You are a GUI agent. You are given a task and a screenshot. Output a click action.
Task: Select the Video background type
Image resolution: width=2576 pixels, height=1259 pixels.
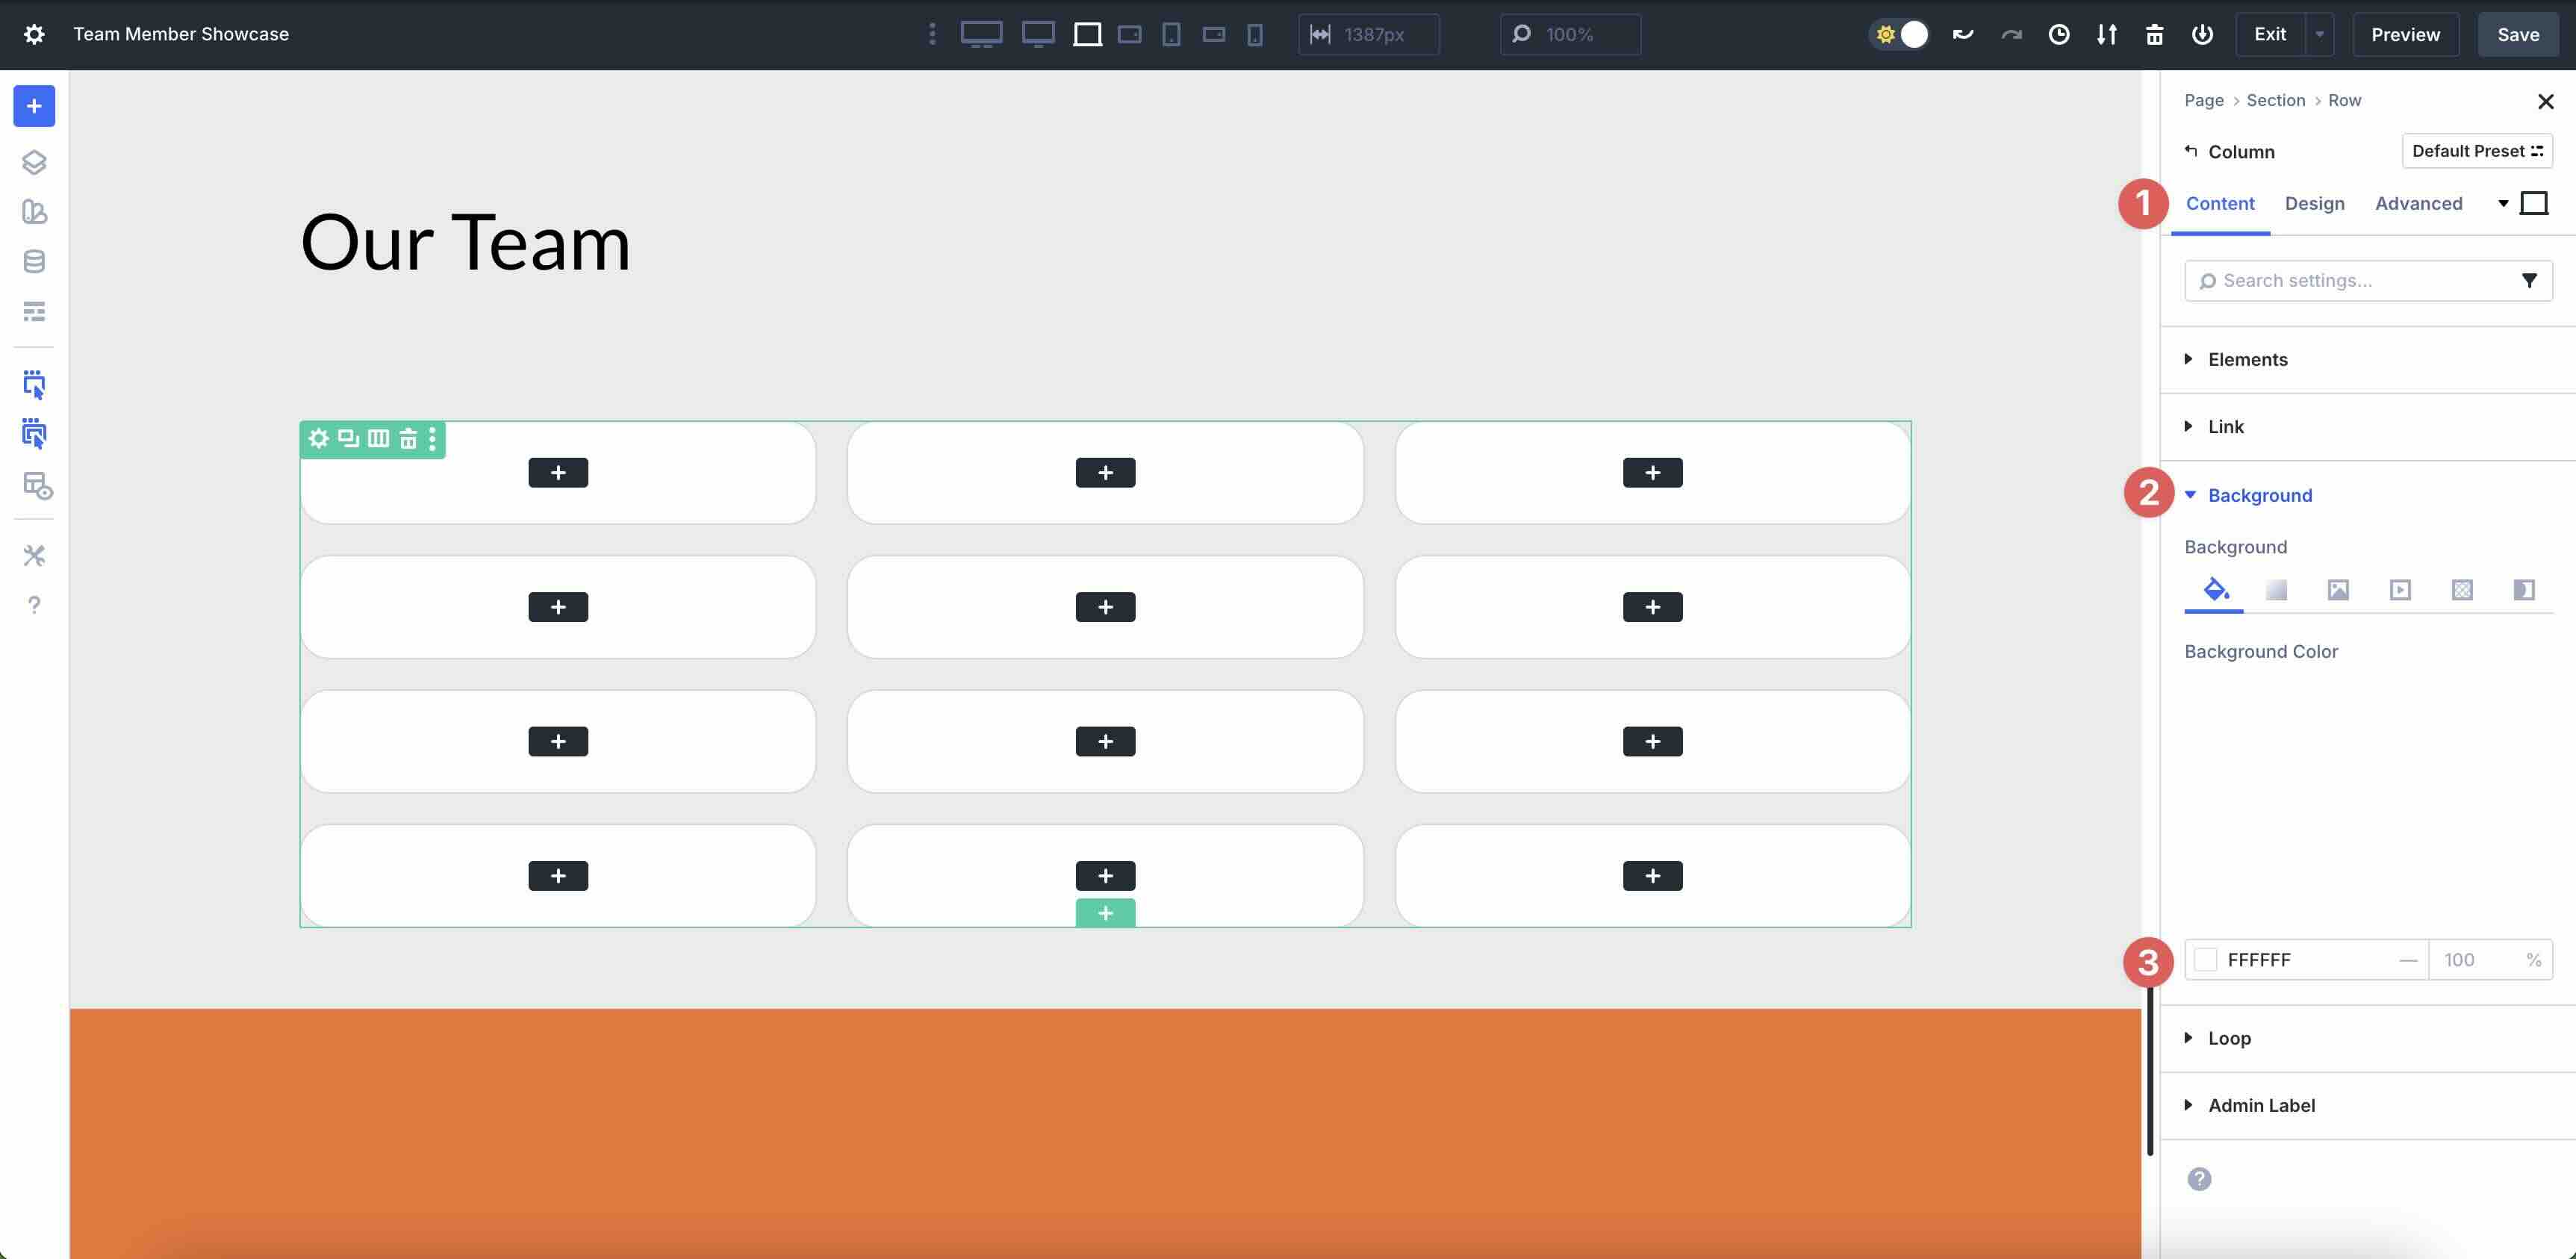click(x=2401, y=590)
